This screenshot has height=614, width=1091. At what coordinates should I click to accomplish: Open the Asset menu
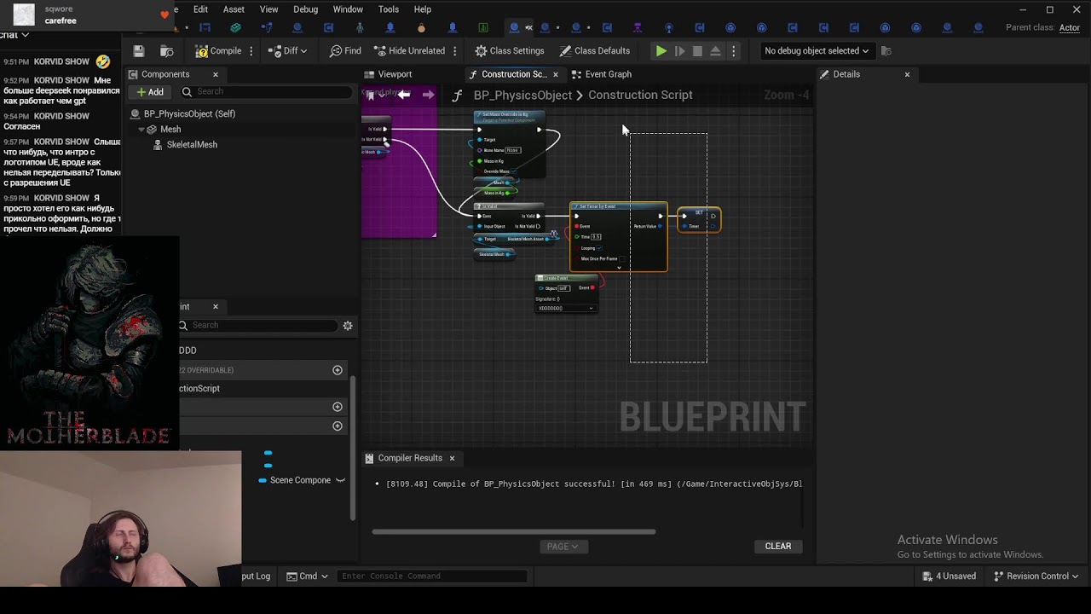point(234,9)
